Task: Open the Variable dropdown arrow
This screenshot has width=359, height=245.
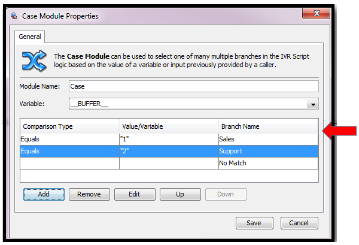Action: [x=312, y=104]
